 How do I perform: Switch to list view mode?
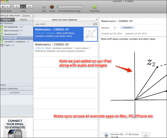[x=17, y=7]
